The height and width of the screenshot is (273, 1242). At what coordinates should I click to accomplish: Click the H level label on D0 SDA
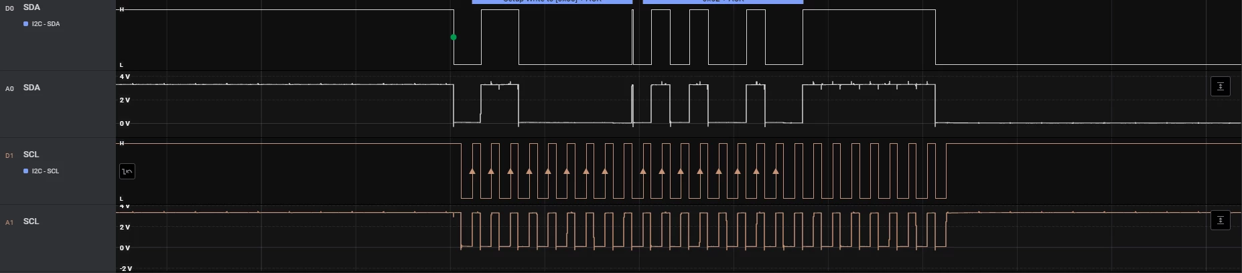click(x=121, y=9)
